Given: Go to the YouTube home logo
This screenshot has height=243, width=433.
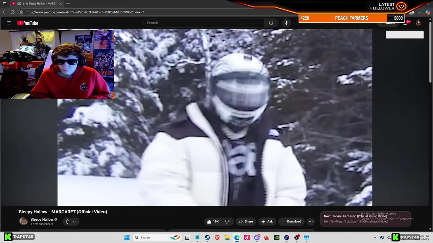Looking at the screenshot, I should (x=28, y=23).
